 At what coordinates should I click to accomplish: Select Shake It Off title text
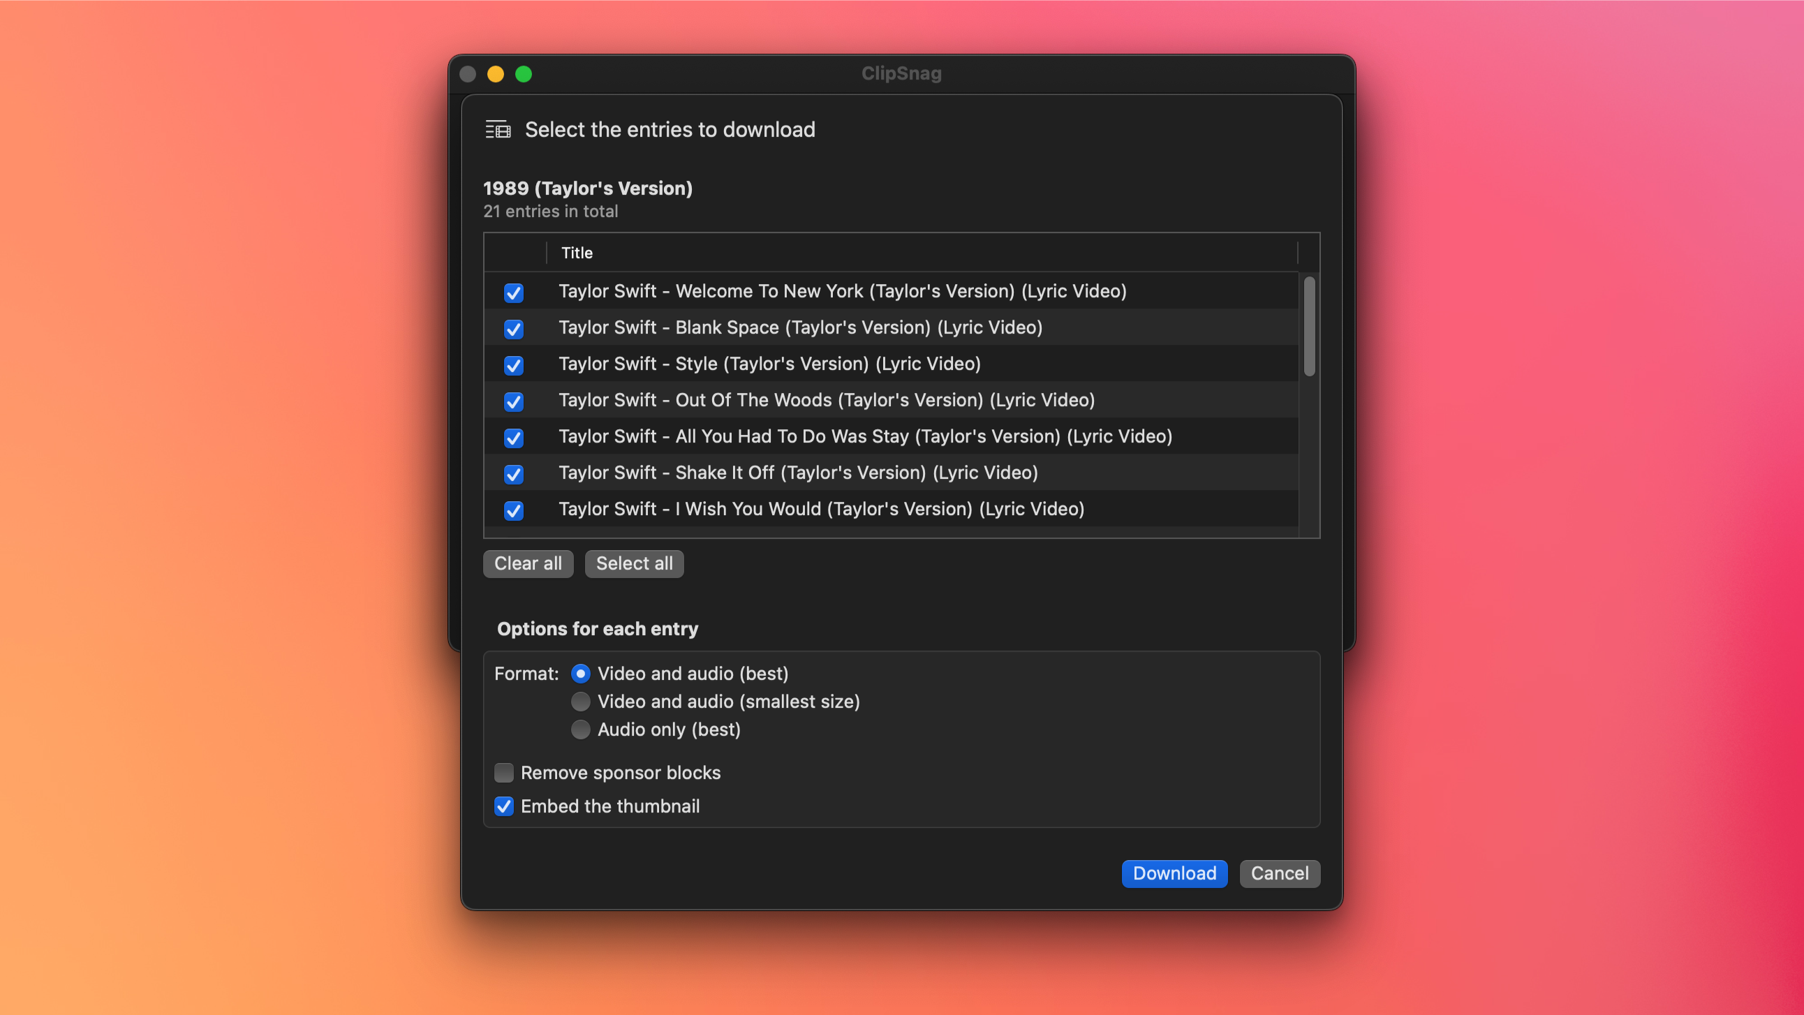[799, 473]
